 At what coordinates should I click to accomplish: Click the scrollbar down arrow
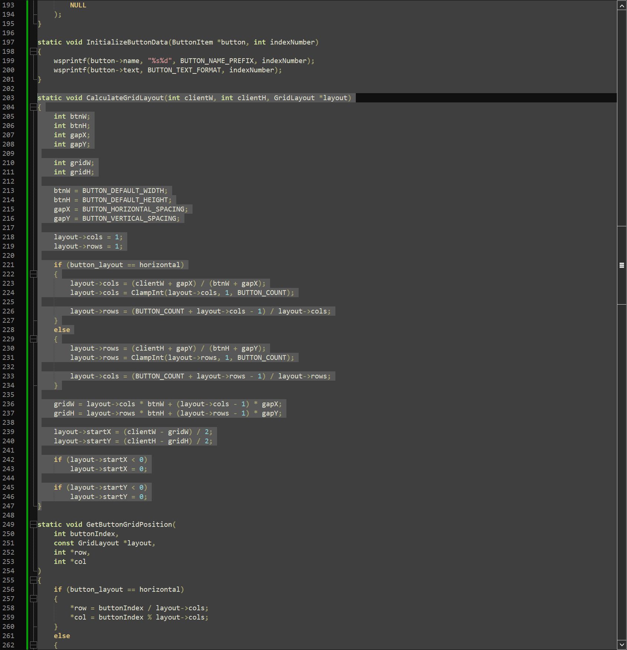pyautogui.click(x=622, y=644)
